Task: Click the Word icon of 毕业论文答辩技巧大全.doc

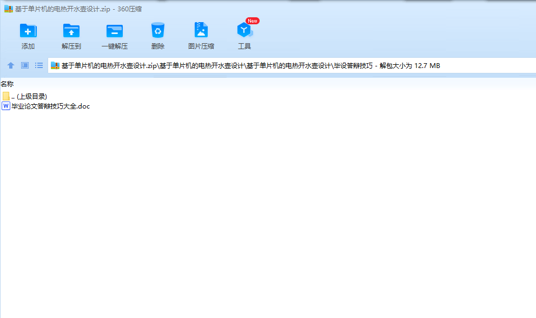Action: pos(6,106)
